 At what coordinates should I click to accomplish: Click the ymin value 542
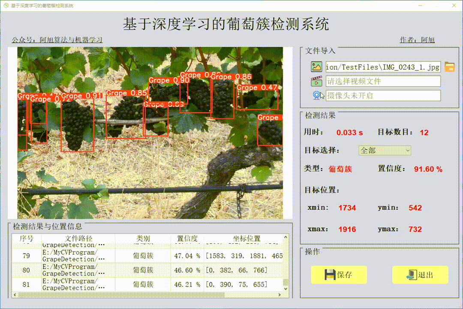pyautogui.click(x=415, y=208)
